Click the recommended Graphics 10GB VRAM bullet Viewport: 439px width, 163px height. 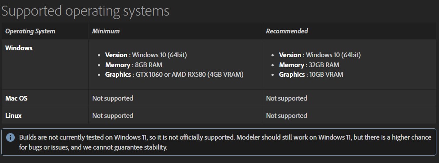(311, 75)
